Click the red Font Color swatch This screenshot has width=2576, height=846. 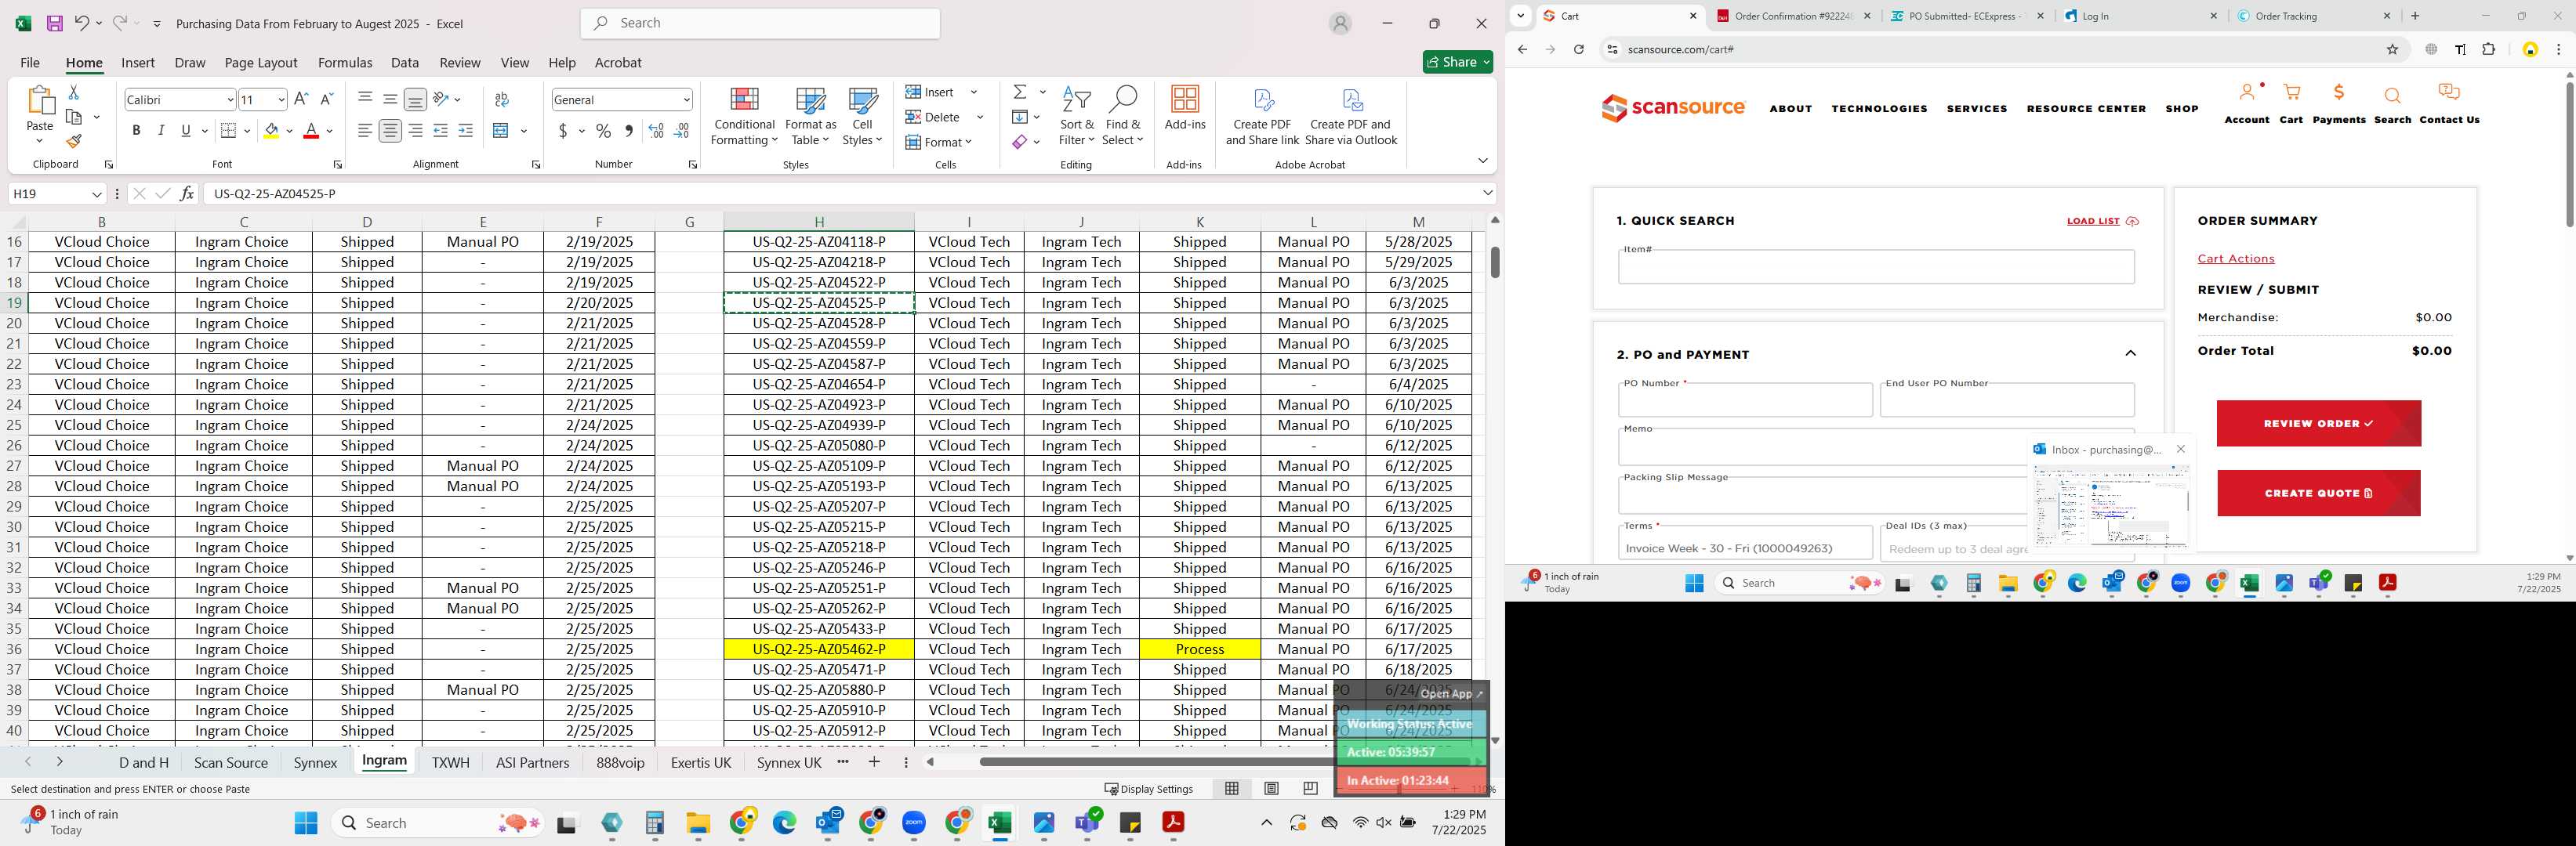(311, 131)
